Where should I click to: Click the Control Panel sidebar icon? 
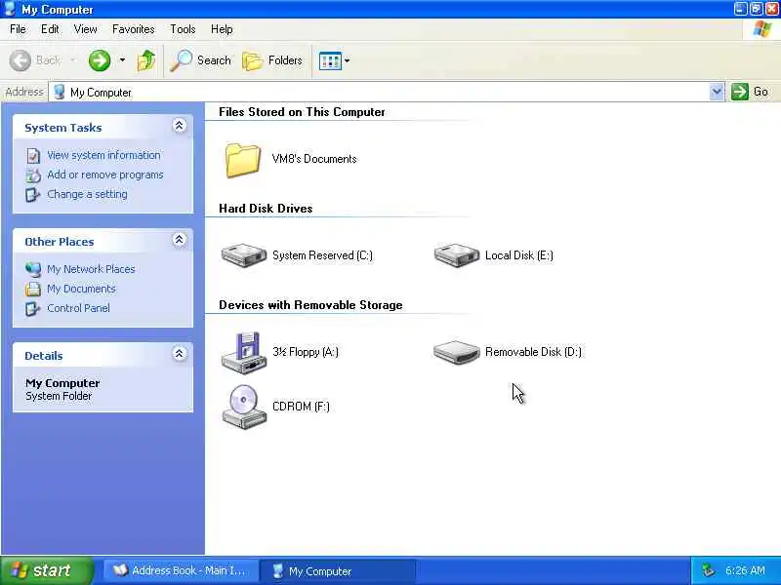tap(33, 308)
